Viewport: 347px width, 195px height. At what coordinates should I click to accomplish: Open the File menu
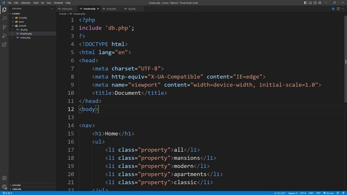9,3
